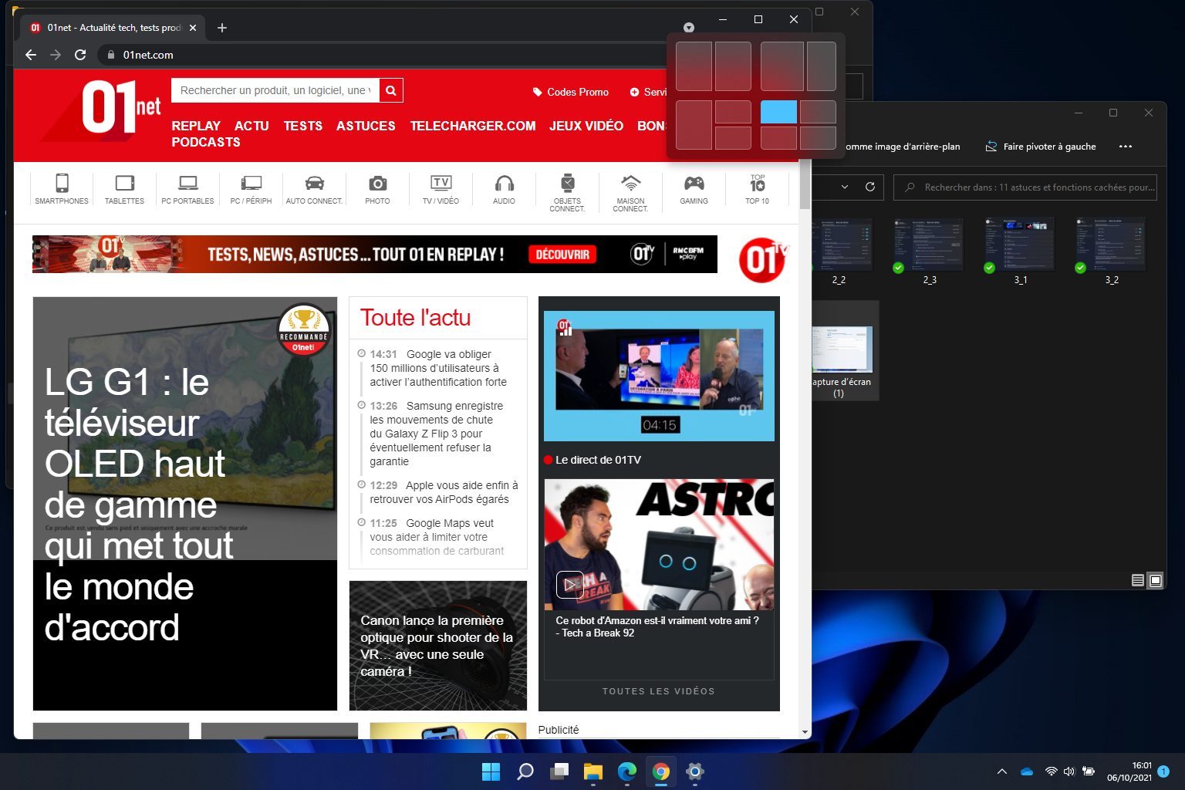Open the Le direct de 01TV video thumbnail

pos(659,376)
